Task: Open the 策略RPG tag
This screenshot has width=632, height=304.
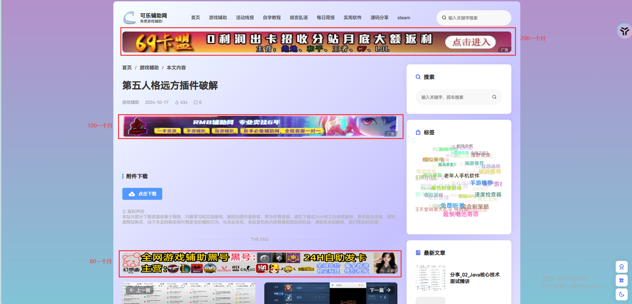Action: pos(467,196)
